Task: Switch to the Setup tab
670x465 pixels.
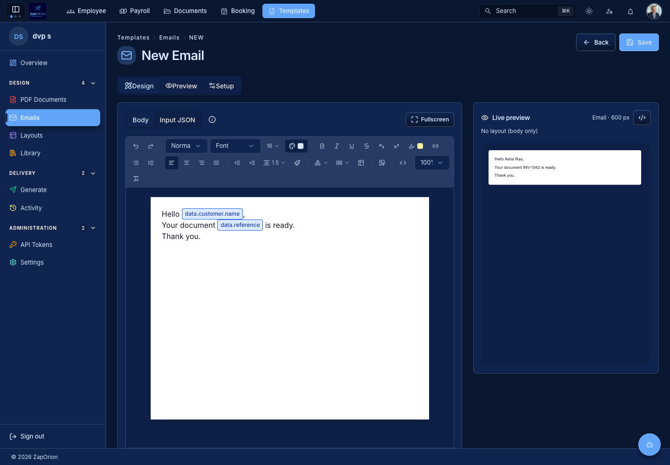Action: [221, 86]
